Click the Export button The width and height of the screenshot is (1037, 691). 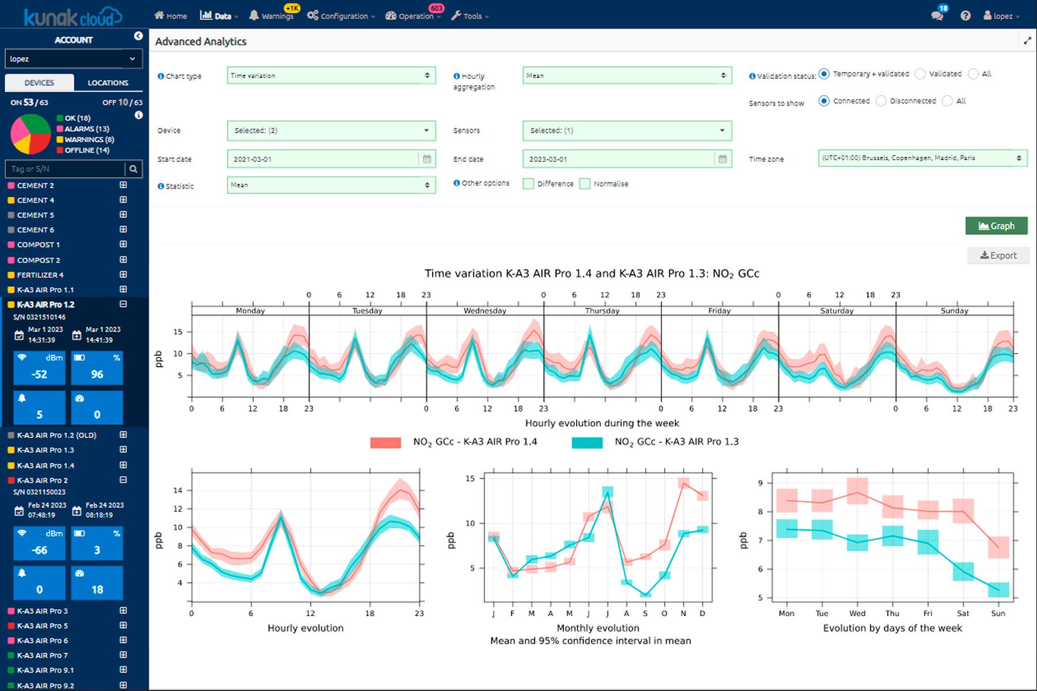[998, 255]
